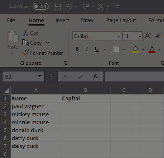This screenshot has width=164, height=158.
Task: Select column A header
Action: click(36, 90)
